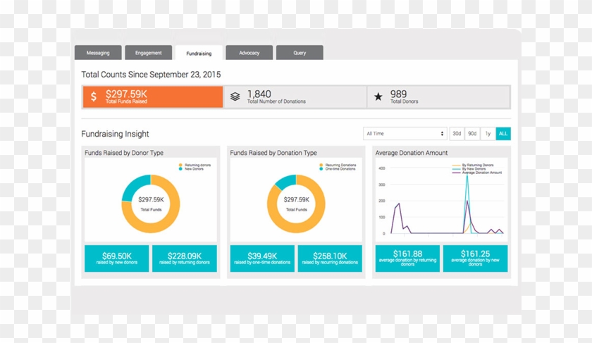Click the star icon next to Total Donors
The width and height of the screenshot is (592, 343).
pos(378,96)
